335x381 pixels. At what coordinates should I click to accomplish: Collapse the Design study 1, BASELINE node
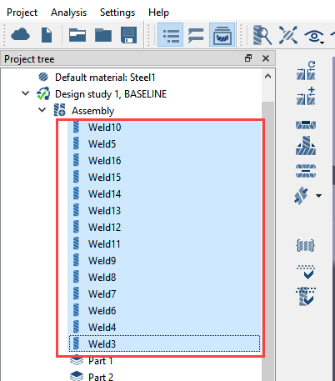coord(26,93)
